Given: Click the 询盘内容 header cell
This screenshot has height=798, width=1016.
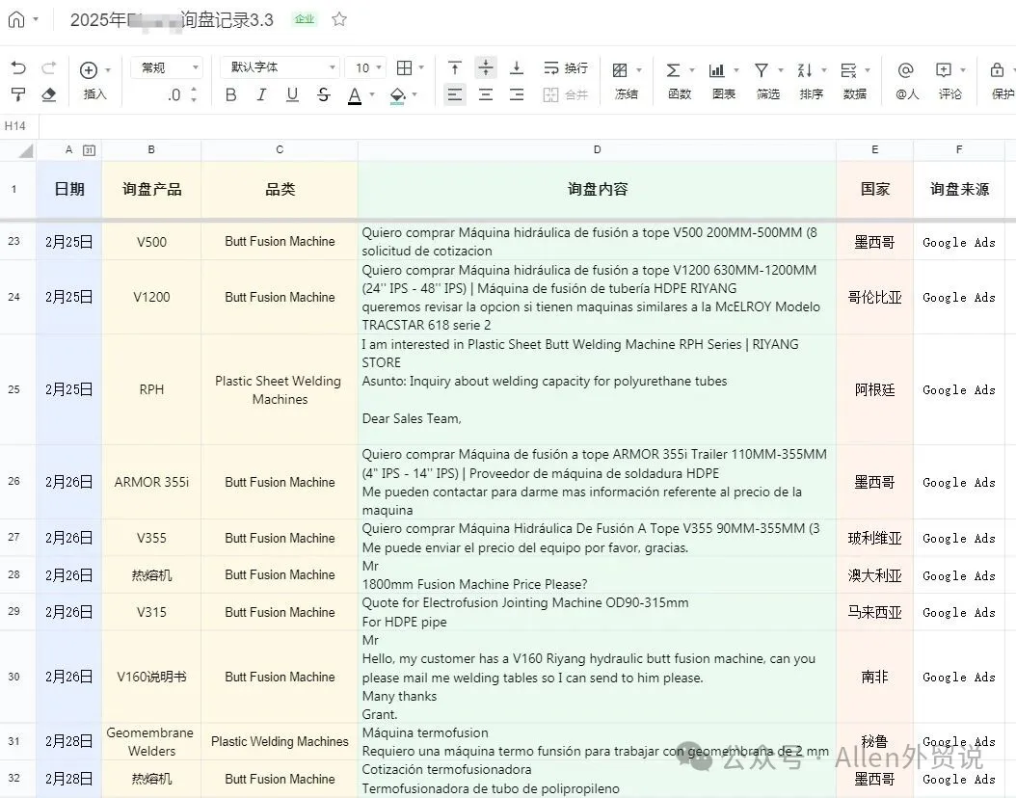Looking at the screenshot, I should pos(597,189).
